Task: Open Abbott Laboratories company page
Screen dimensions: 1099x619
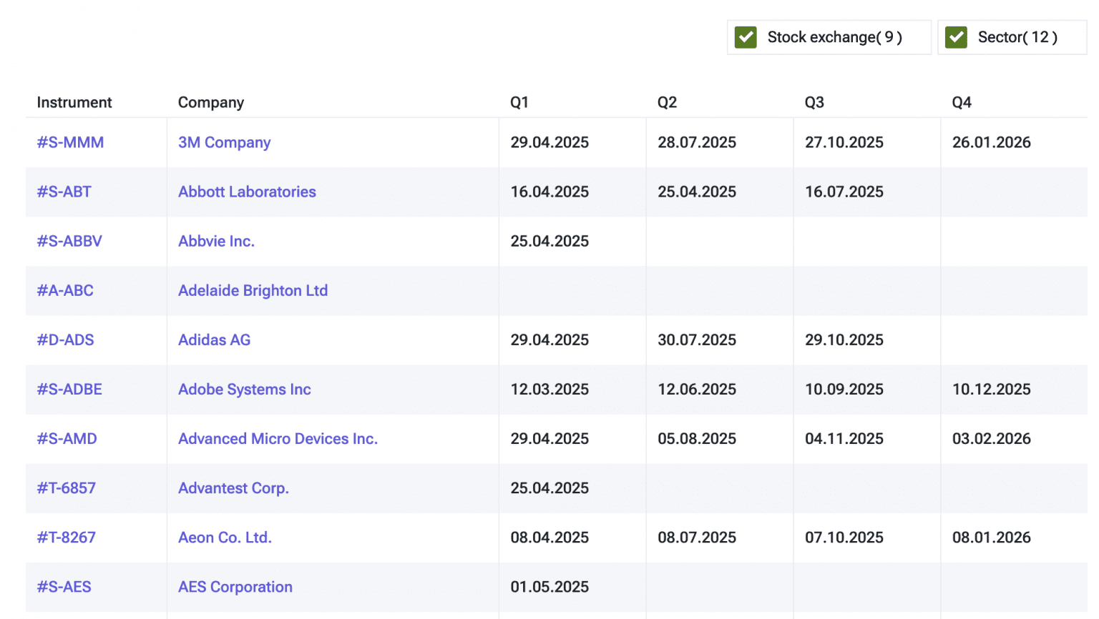Action: coord(247,192)
